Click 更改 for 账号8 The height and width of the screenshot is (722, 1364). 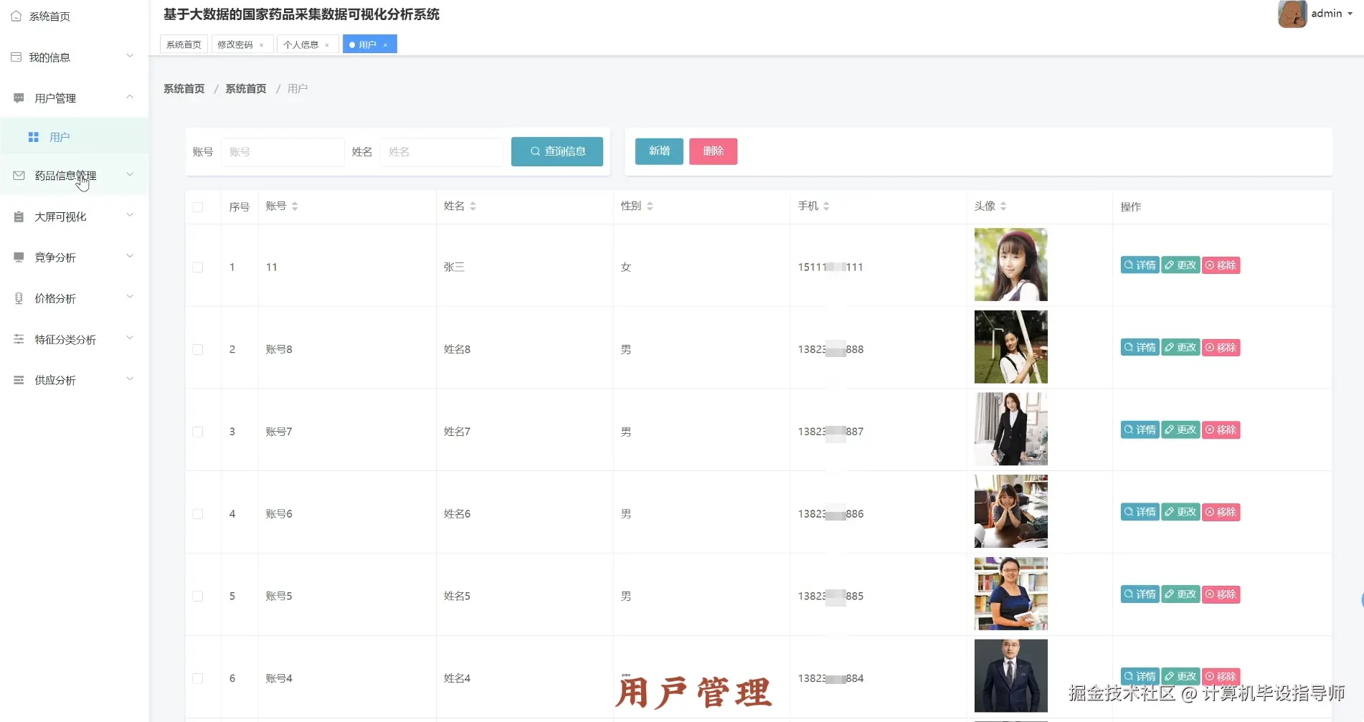pos(1180,348)
